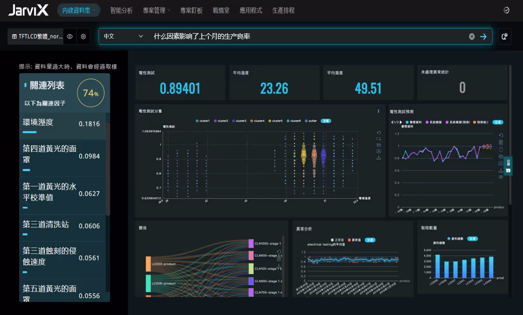
Task: Go to next legend page in 電性測試預測
Action: [x=400, y=122]
